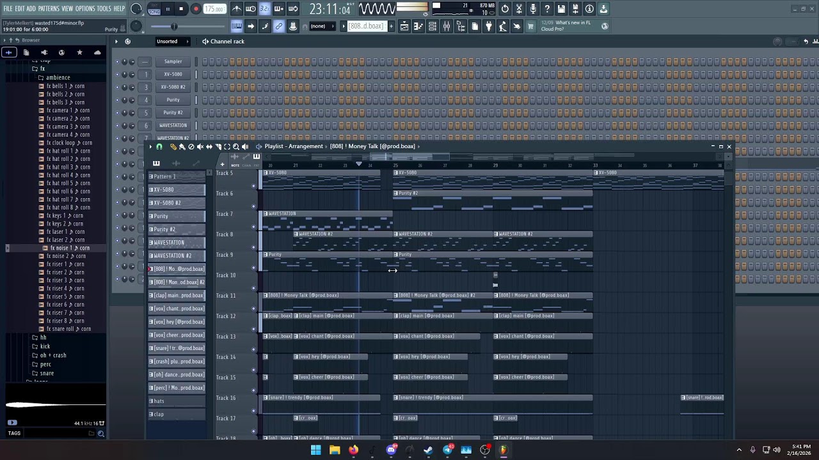This screenshot has height=460, width=819.
Task: Select the Zoom magnifier tool in Playlist
Action: point(235,147)
